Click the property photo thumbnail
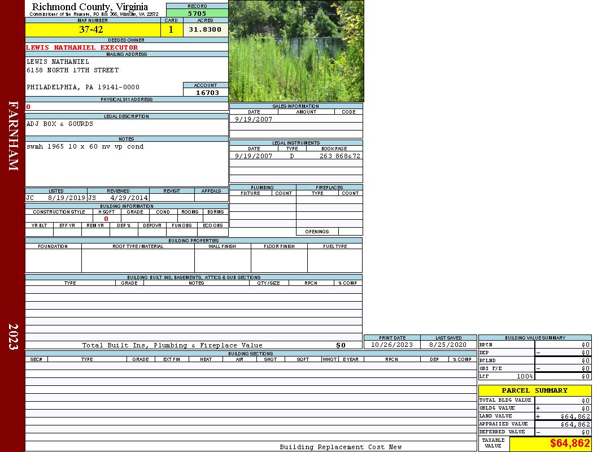Screen dimensions: 593x452 (296, 51)
